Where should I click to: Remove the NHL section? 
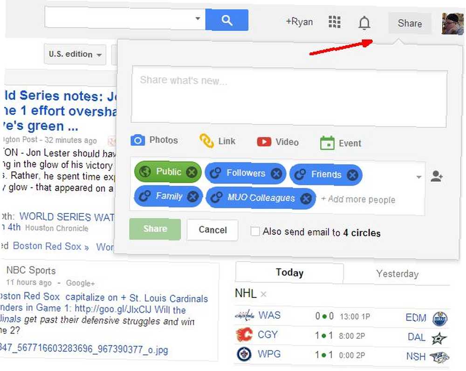click(263, 294)
